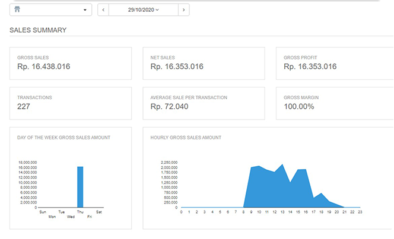Click the Gross Margin 100.00% value
The height and width of the screenshot is (239, 394).
click(299, 106)
